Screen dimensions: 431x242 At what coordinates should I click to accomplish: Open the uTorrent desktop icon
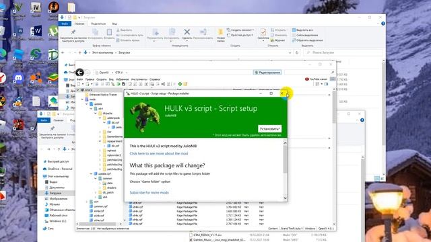pyautogui.click(x=53, y=32)
